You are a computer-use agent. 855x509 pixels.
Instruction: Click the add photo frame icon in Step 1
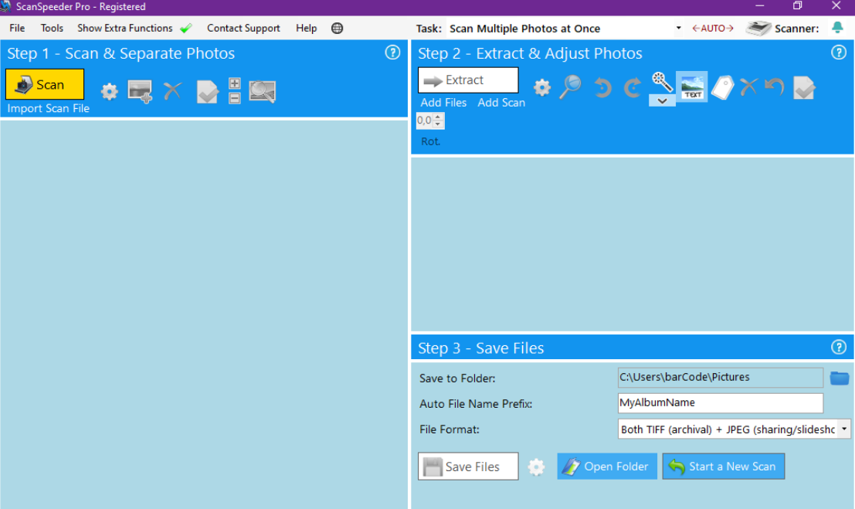(140, 91)
